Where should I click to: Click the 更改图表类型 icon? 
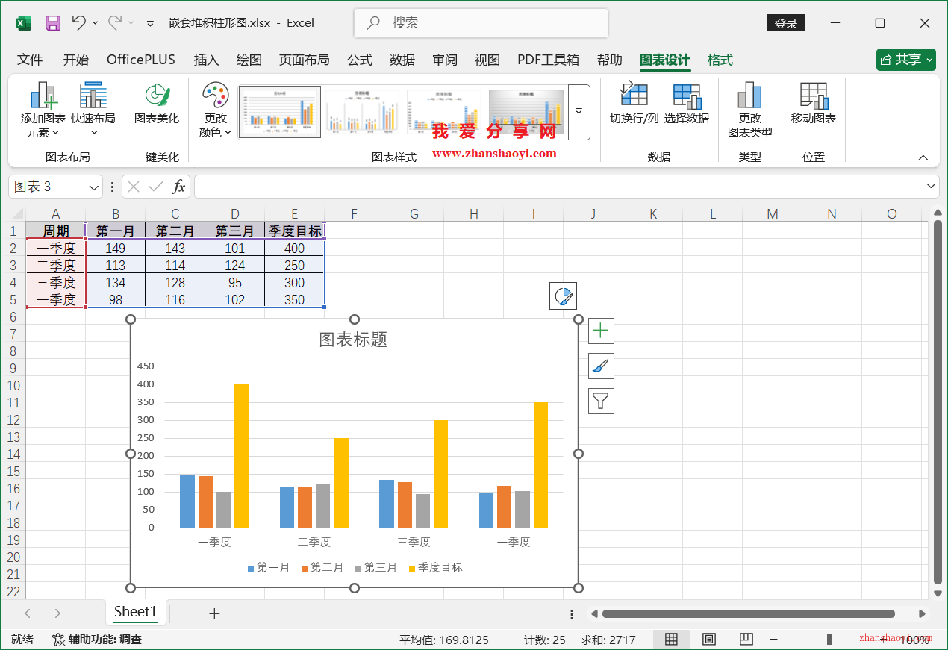click(749, 110)
